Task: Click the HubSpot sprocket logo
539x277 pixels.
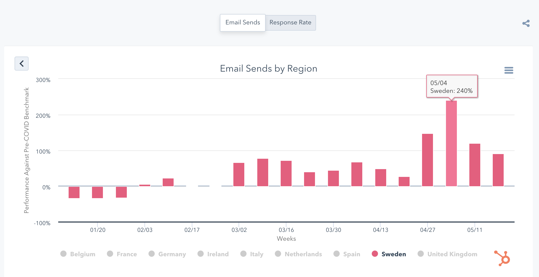Action: pos(502,258)
